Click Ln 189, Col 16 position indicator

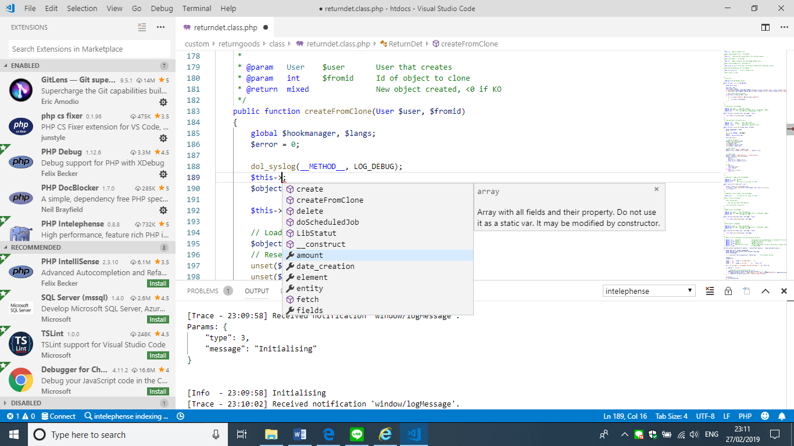(x=625, y=416)
